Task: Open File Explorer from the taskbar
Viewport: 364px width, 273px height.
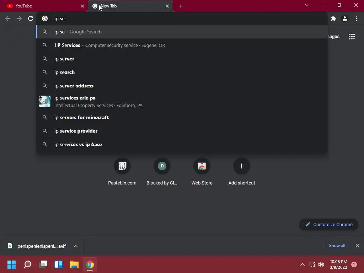Action: [74, 264]
